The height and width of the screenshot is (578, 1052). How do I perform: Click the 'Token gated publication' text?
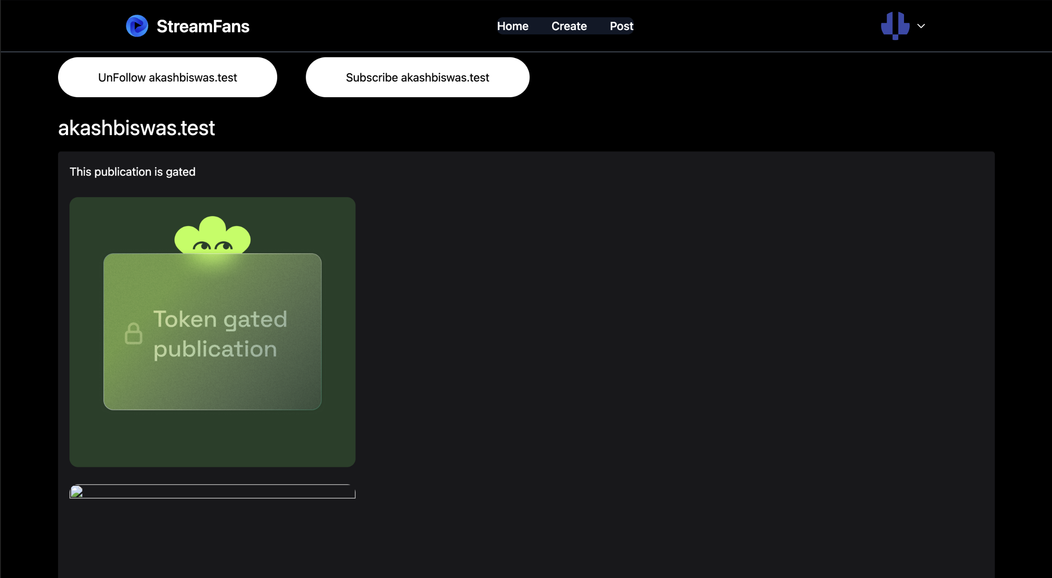tap(220, 334)
